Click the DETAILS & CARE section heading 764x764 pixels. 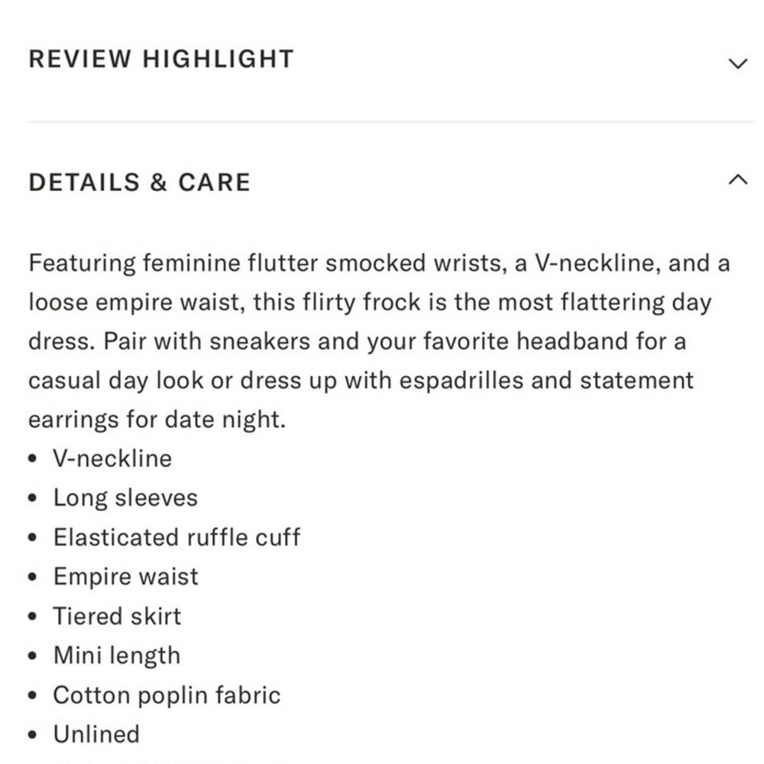click(x=139, y=183)
